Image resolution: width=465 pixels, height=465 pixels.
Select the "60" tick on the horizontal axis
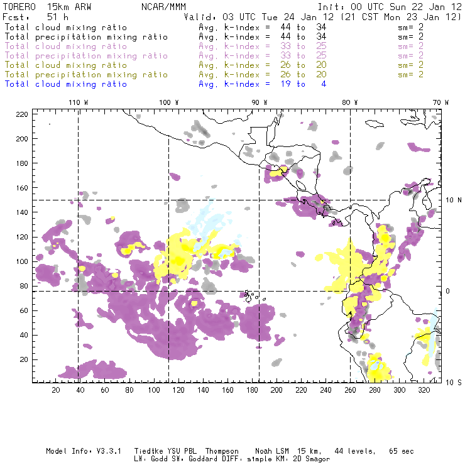(105, 390)
